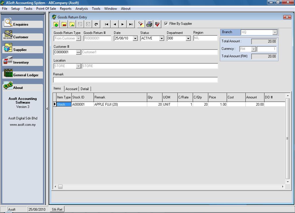The height and width of the screenshot is (213, 295).
Task: Click the horizontal scrollbar thumb
Action: pos(60,187)
